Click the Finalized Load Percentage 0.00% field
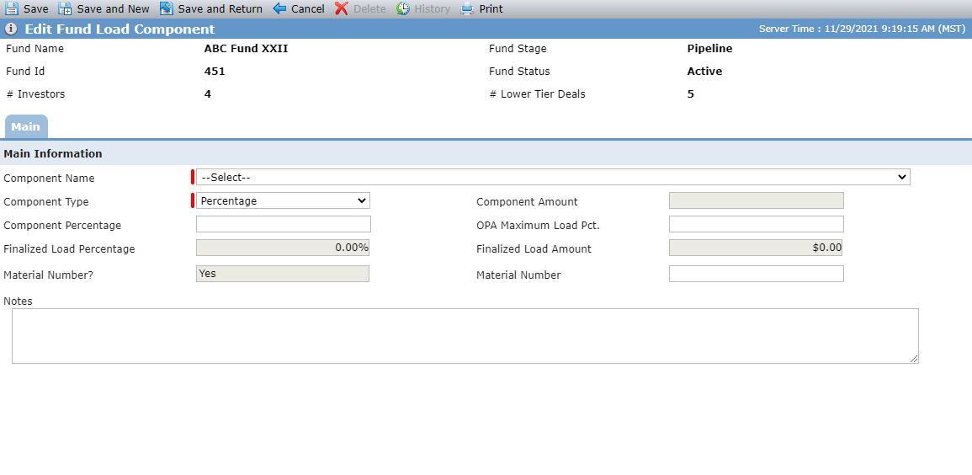The height and width of the screenshot is (475, 972). 283,248
